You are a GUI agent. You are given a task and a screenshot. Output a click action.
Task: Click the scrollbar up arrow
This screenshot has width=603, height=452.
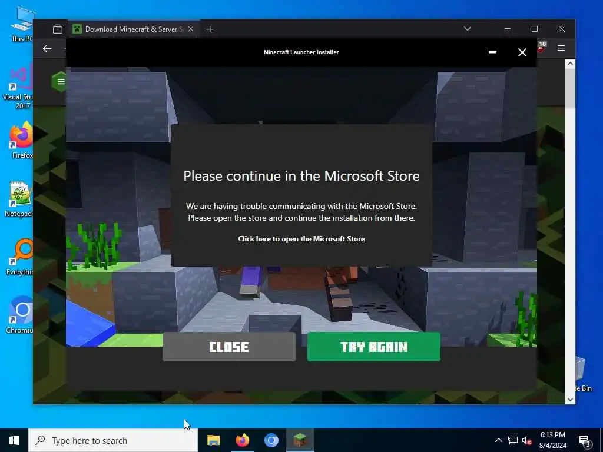[570, 64]
